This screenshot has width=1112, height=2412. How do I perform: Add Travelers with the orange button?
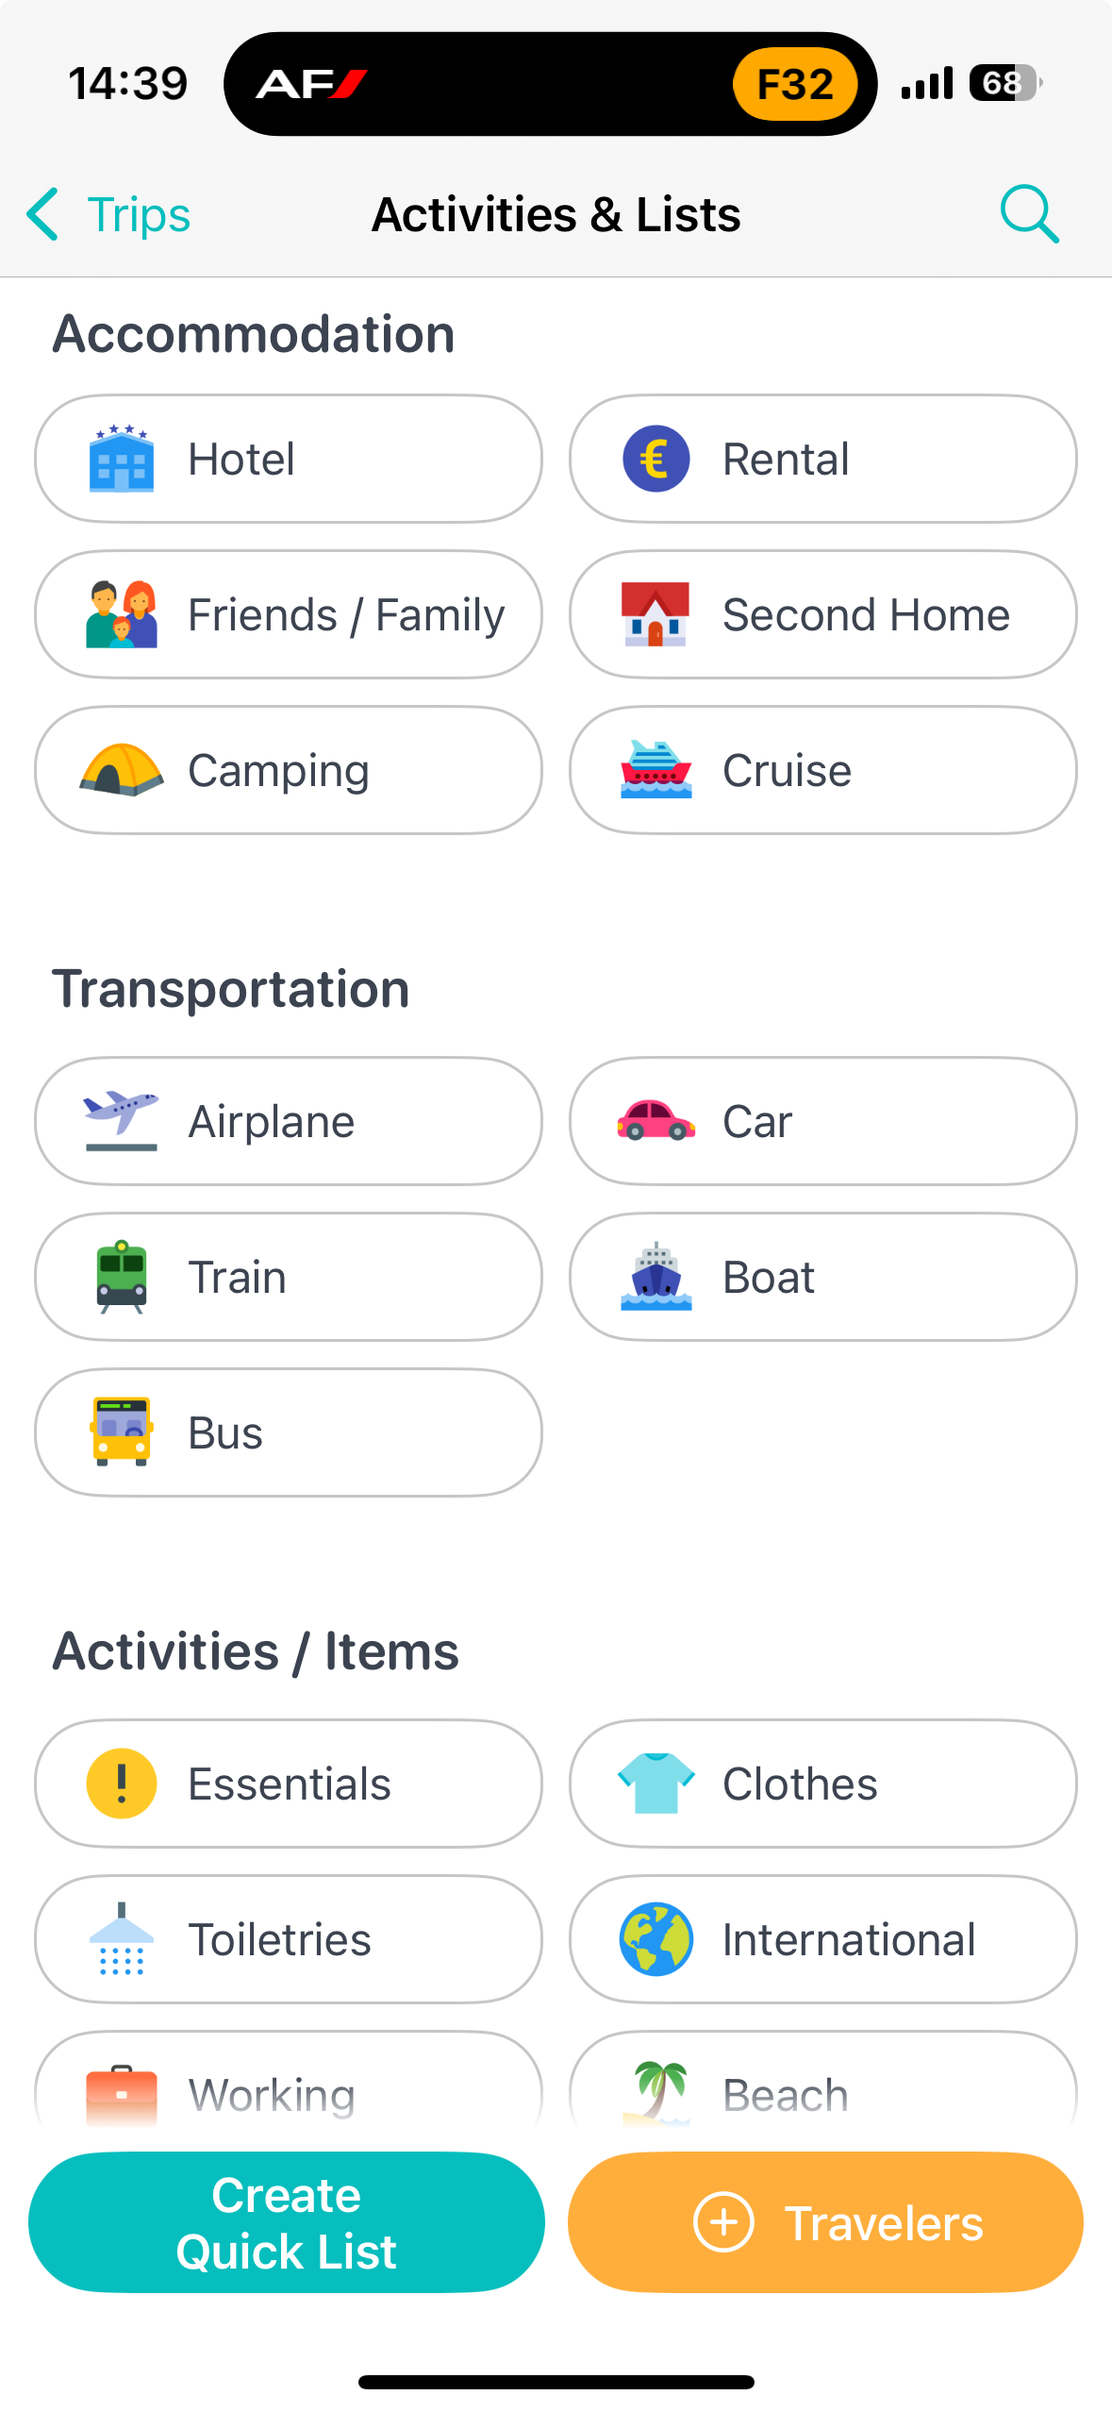tap(825, 2223)
